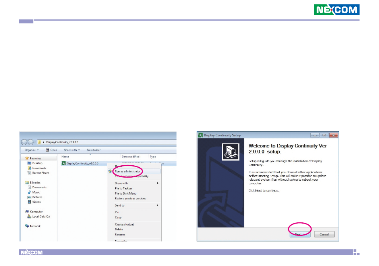Open the Documents library icon

pos(29,188)
